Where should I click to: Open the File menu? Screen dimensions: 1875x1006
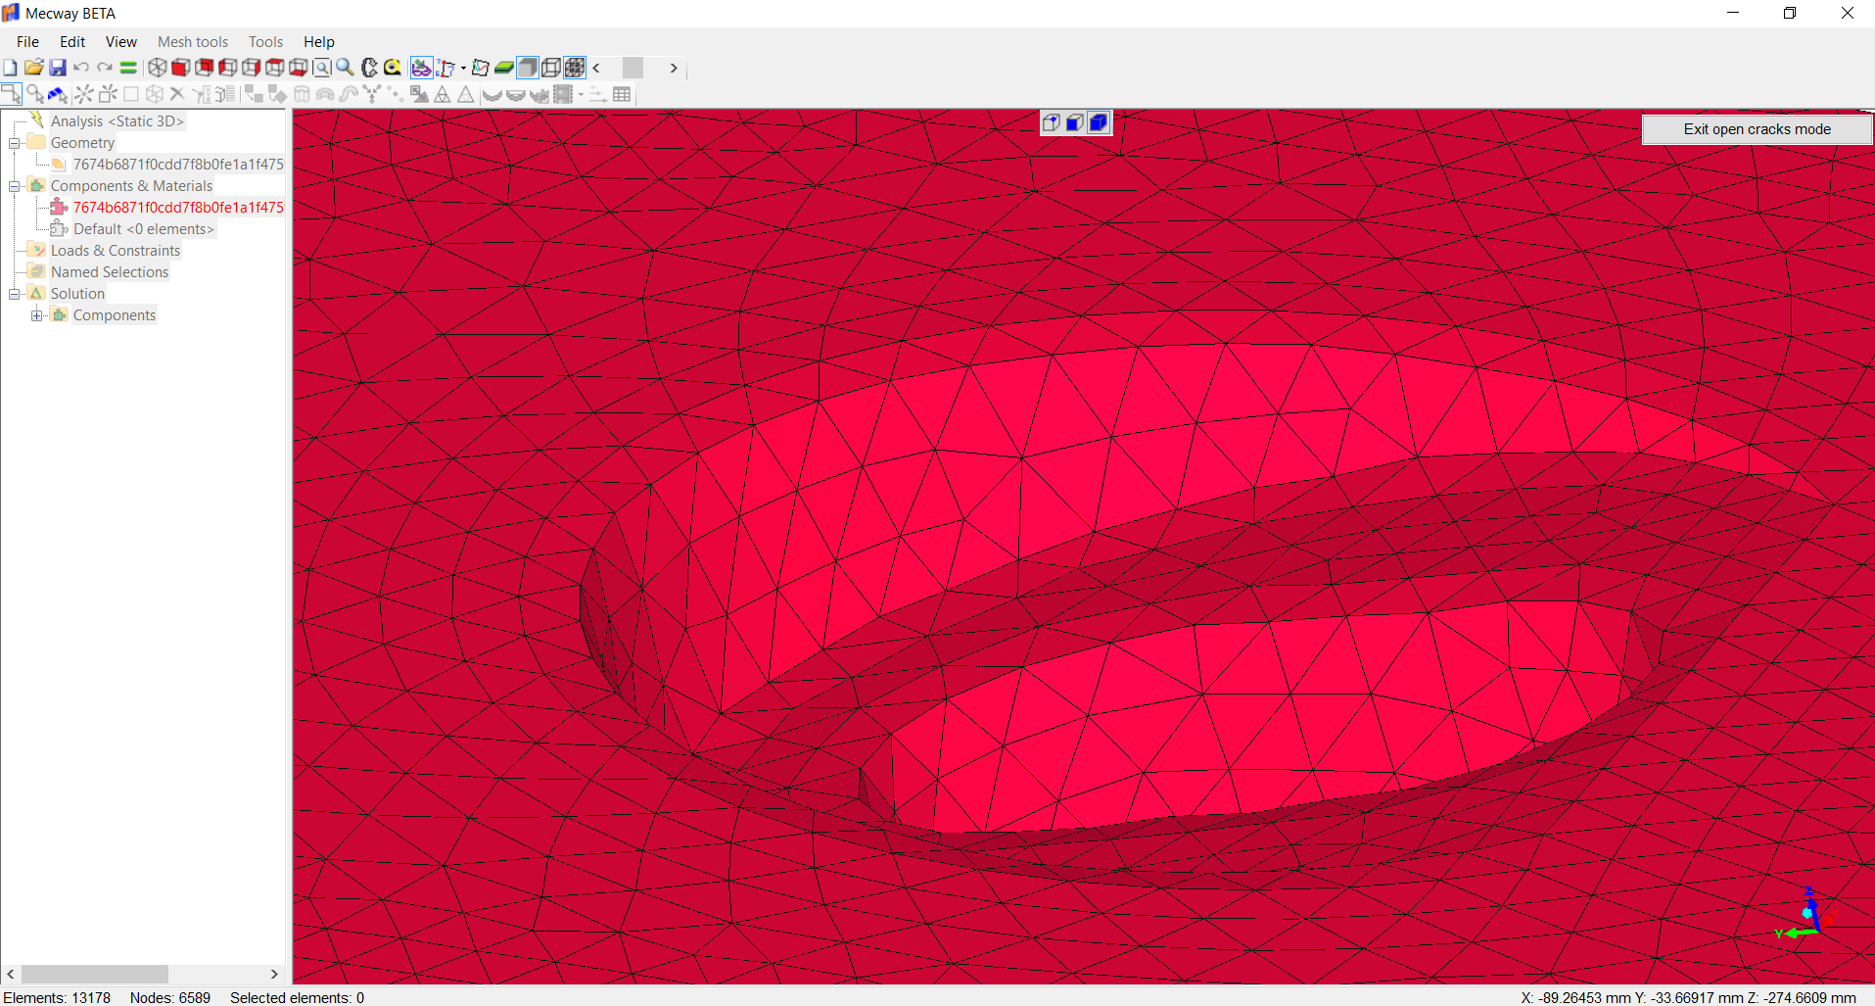coord(27,42)
